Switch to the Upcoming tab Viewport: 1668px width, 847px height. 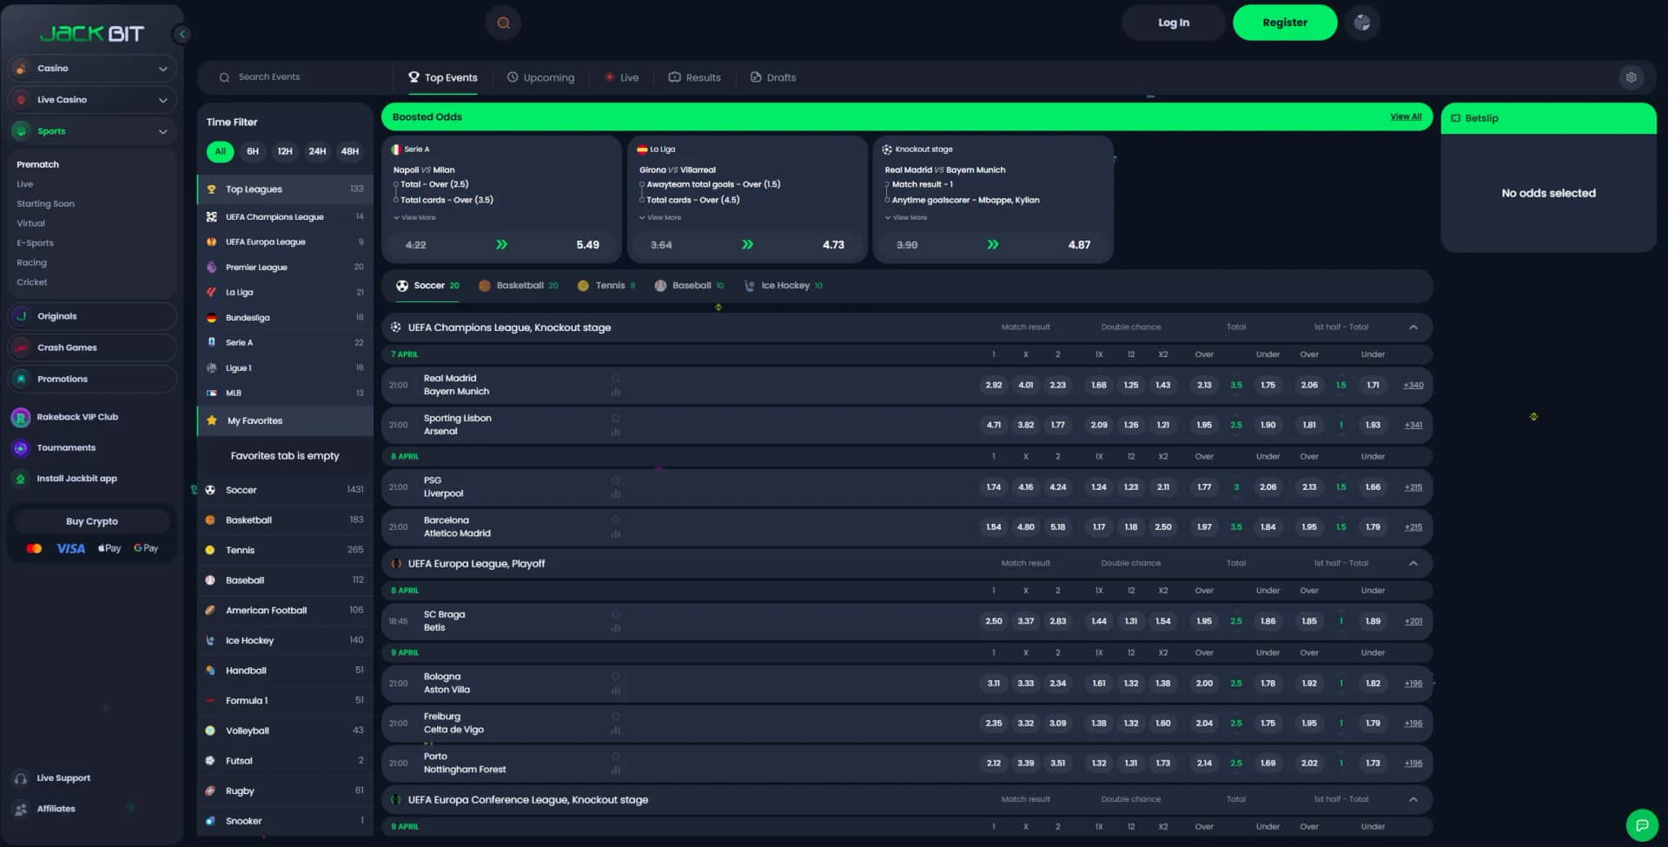pyautogui.click(x=541, y=77)
